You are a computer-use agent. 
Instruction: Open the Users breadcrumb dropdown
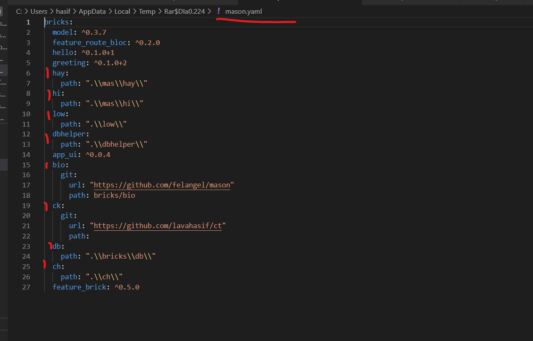(39, 11)
